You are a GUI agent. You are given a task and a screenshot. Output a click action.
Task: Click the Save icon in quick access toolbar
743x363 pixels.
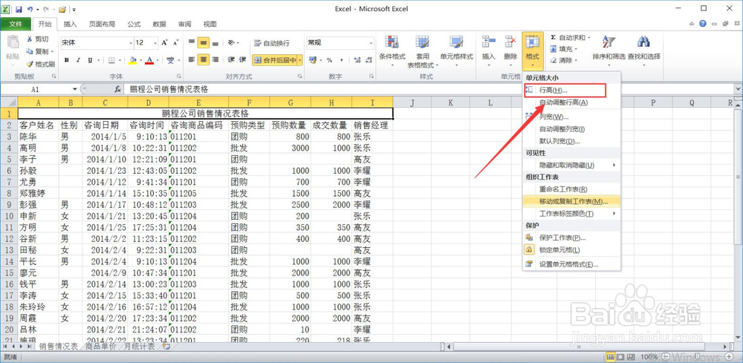19,9
